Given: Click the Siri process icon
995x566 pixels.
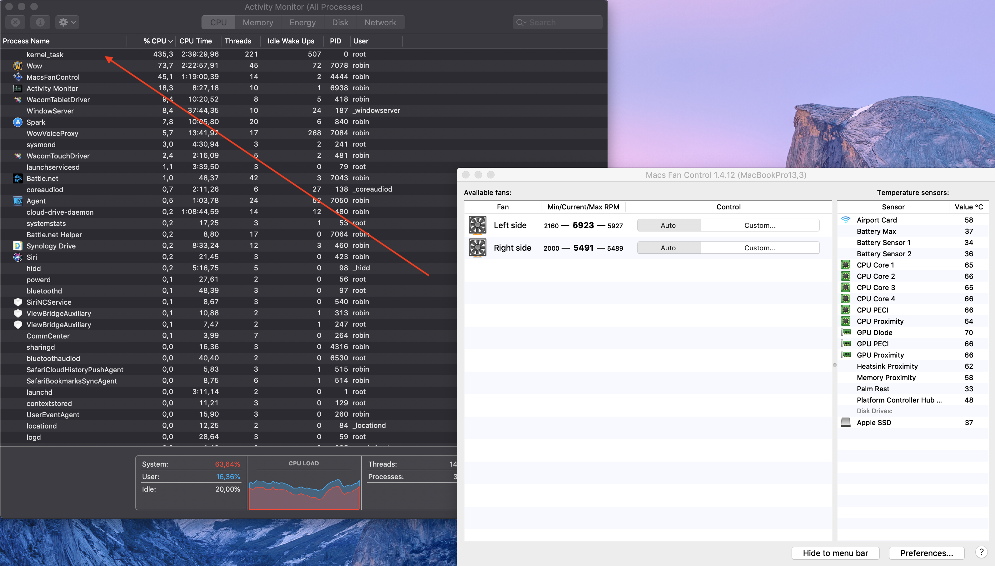Looking at the screenshot, I should [x=18, y=257].
